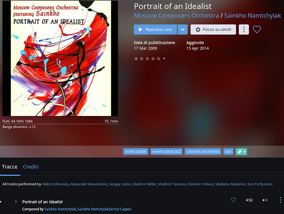The height and width of the screenshot is (214, 284).
Task: Select the AVANT-GARDE JAZZ tag
Action: 166,152
